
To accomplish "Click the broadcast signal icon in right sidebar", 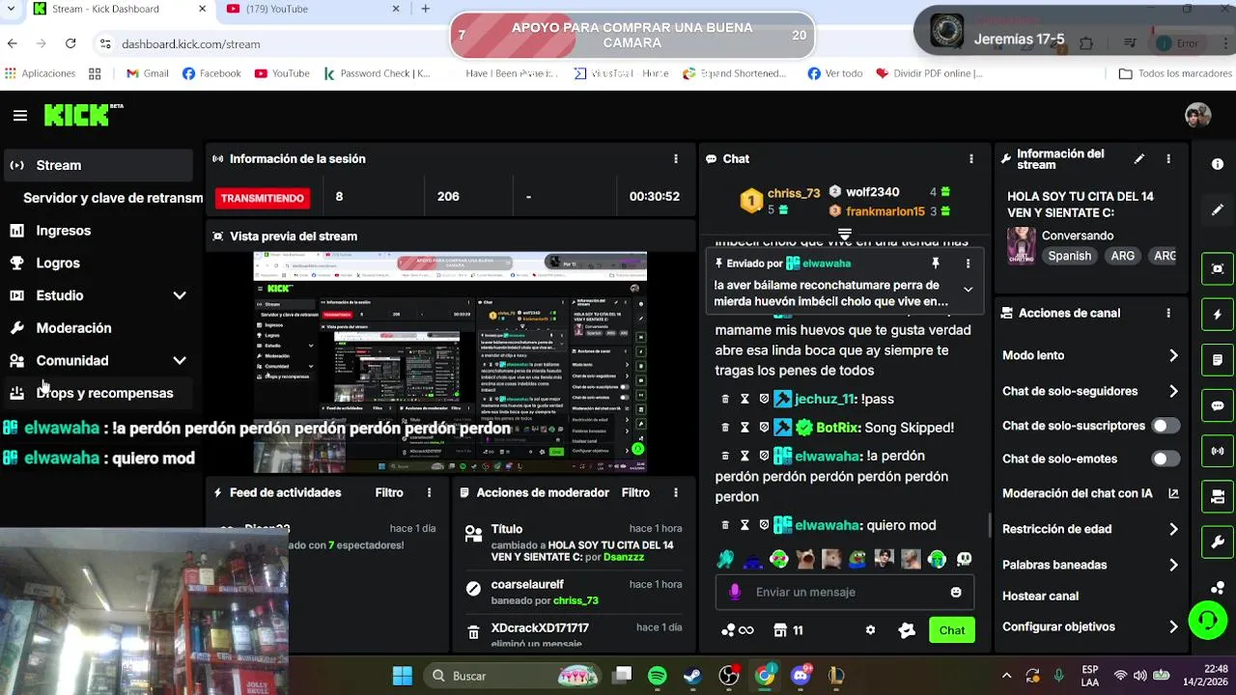I will [x=1218, y=451].
